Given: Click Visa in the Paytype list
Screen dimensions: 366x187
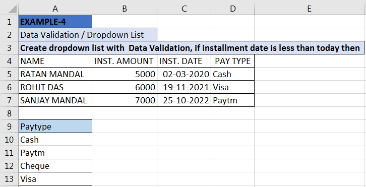Looking at the screenshot, I should pos(55,179).
